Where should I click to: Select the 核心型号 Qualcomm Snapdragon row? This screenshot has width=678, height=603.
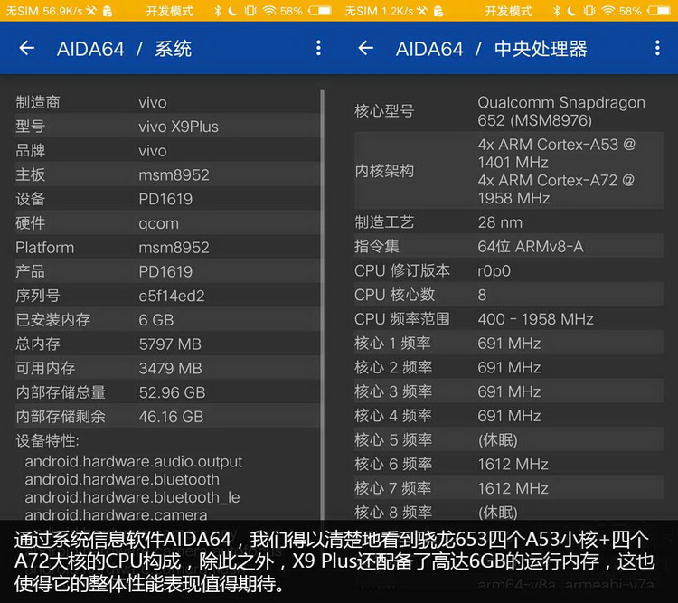coord(506,111)
